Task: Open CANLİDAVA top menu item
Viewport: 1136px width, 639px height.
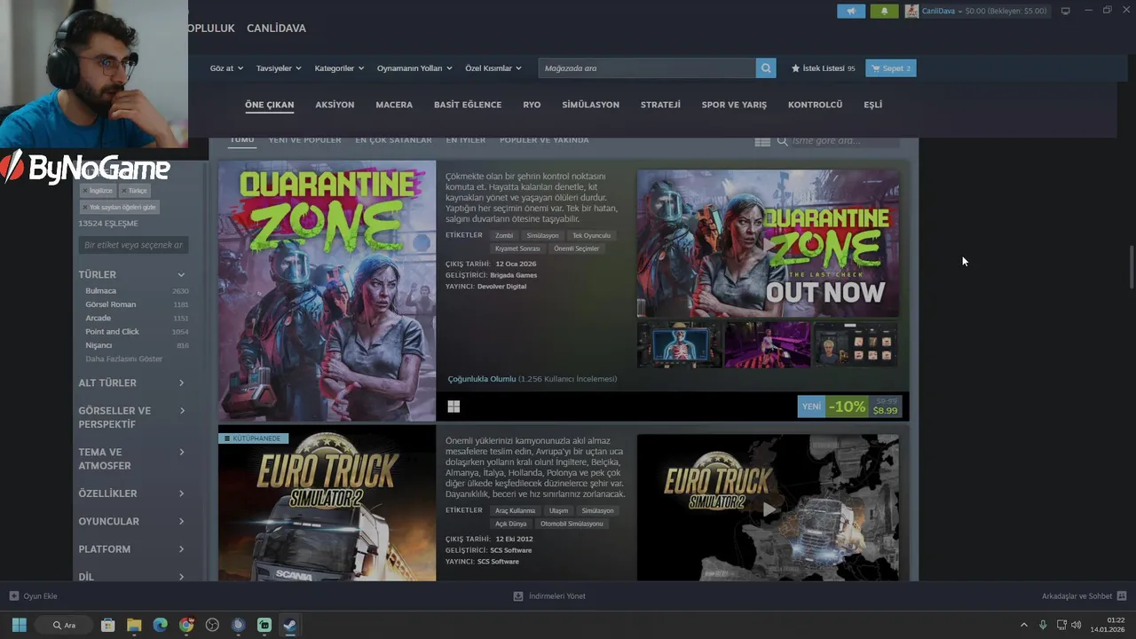Action: (x=276, y=28)
